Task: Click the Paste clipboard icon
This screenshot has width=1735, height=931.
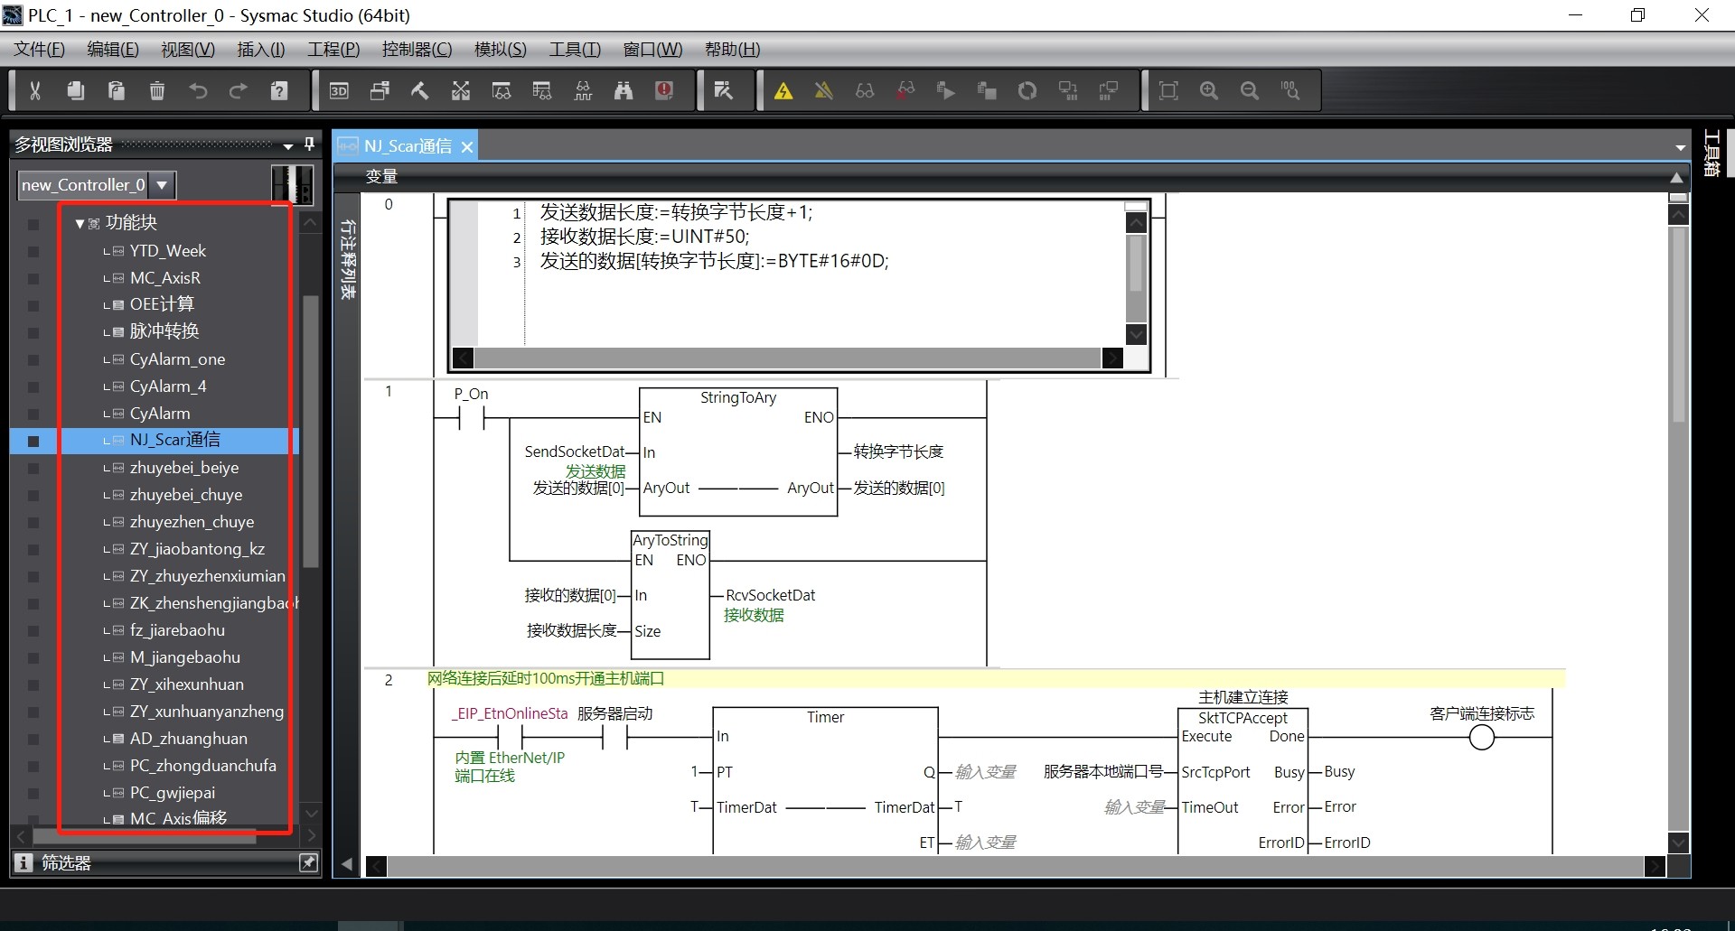Action: (117, 90)
